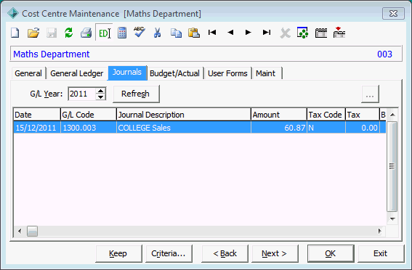Click the vertical scrollbar down arrow

pos(392,219)
